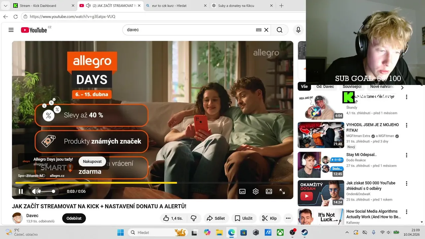This screenshot has height=239, width=425.
Task: Go back with the browser back arrow
Action: (x=5, y=17)
